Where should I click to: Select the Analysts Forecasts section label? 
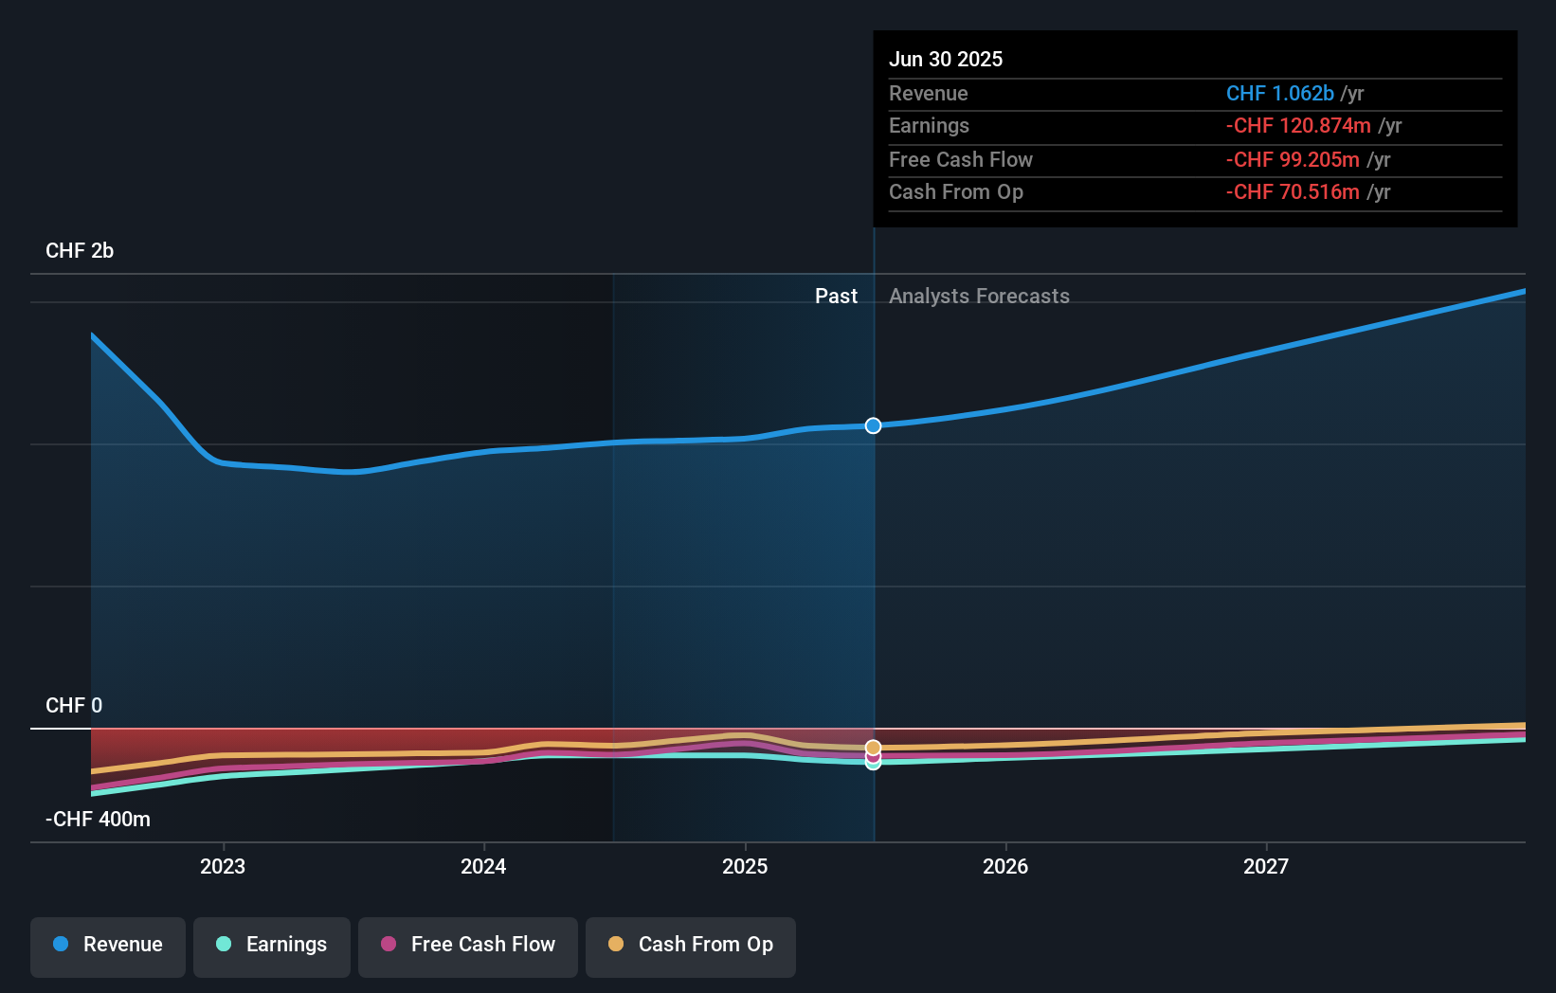pyautogui.click(x=979, y=296)
